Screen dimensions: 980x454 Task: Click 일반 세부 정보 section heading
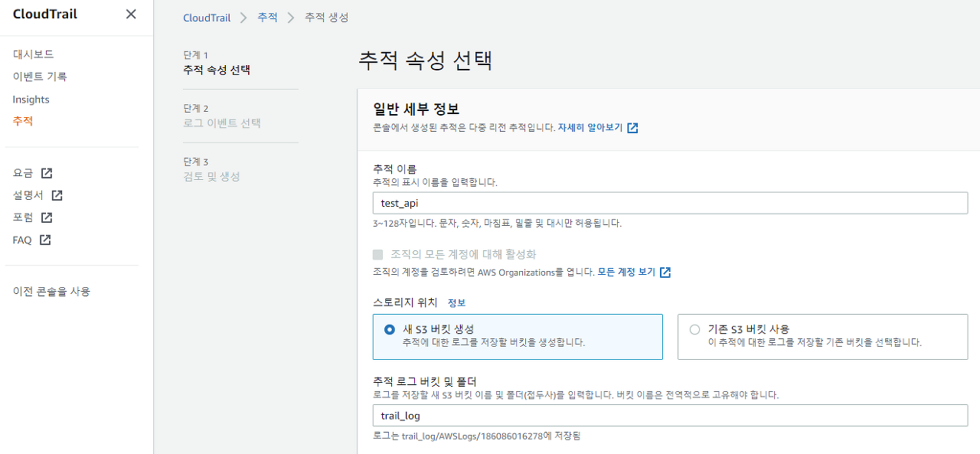416,109
